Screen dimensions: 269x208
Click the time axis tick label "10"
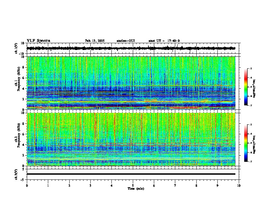[x=239, y=185]
